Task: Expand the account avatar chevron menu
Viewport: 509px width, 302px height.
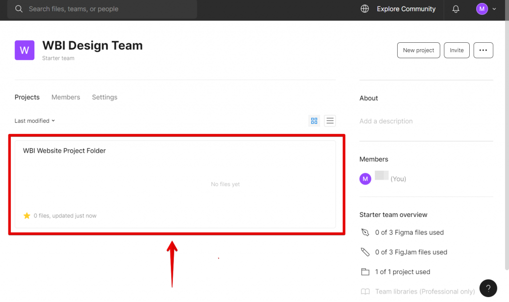Action: point(493,8)
